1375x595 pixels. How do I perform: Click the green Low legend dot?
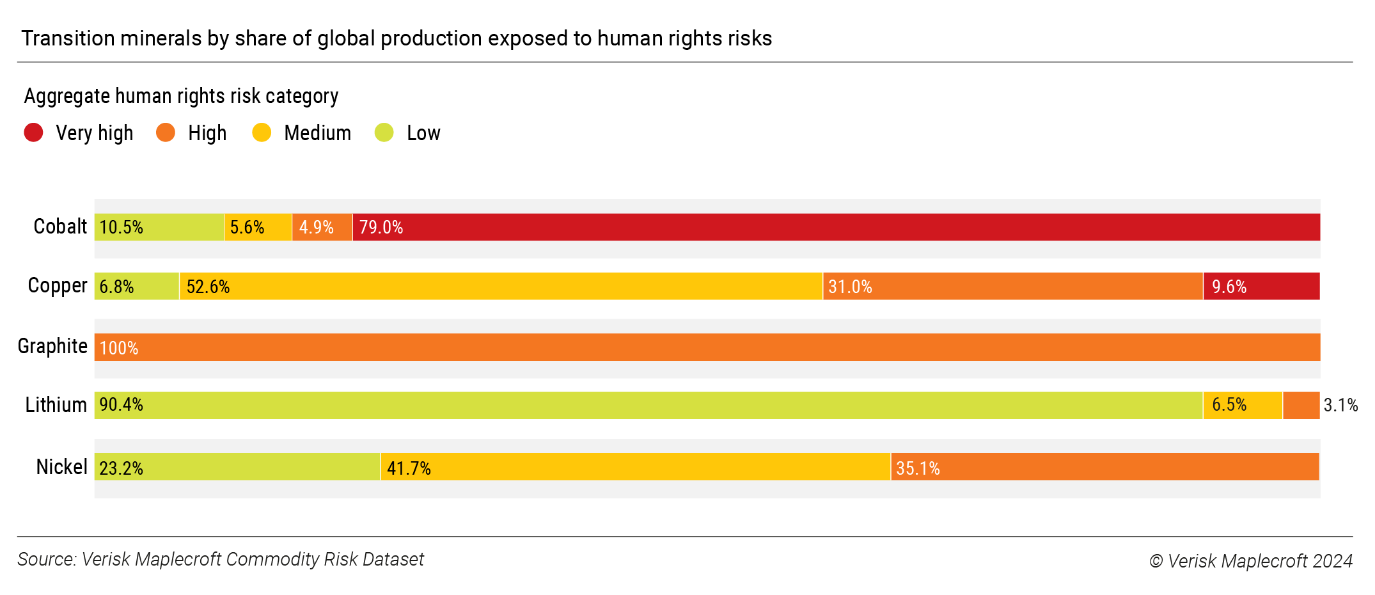point(384,132)
